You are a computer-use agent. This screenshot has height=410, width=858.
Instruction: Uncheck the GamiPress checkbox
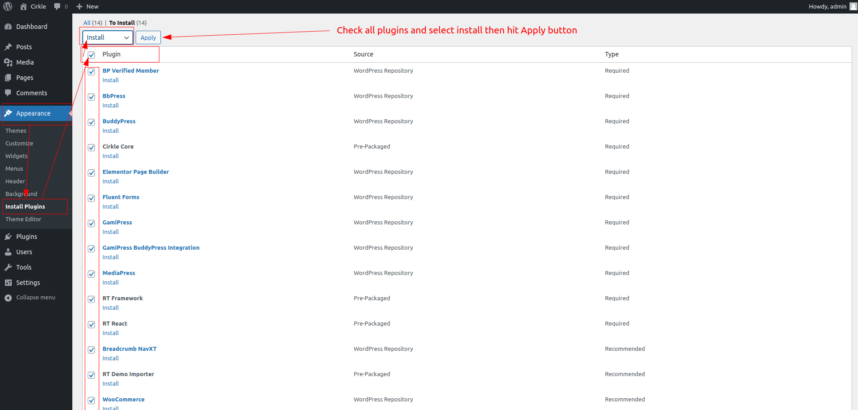[x=92, y=224]
